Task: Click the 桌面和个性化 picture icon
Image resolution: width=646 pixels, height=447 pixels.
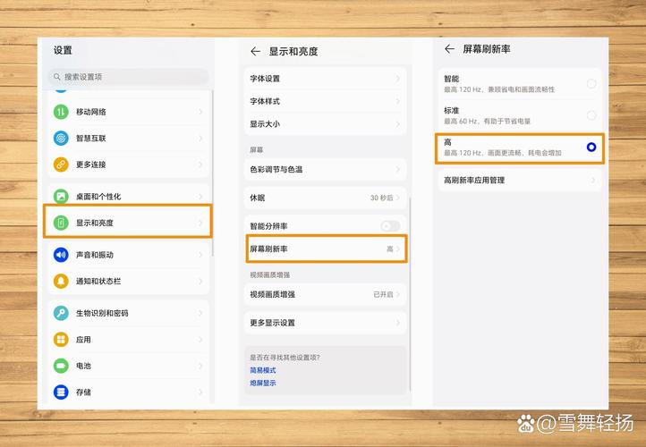Action: coord(61,196)
